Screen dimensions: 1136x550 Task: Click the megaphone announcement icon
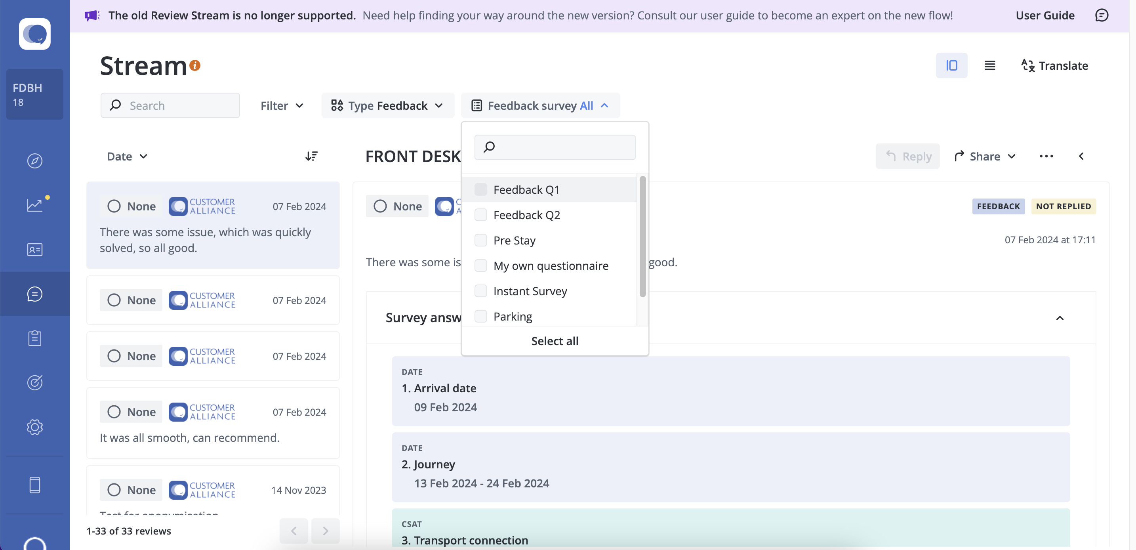[92, 15]
